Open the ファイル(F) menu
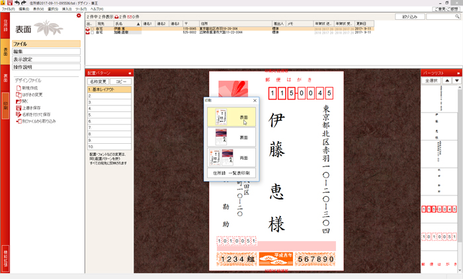The height and width of the screenshot is (279, 463). (x=8, y=9)
